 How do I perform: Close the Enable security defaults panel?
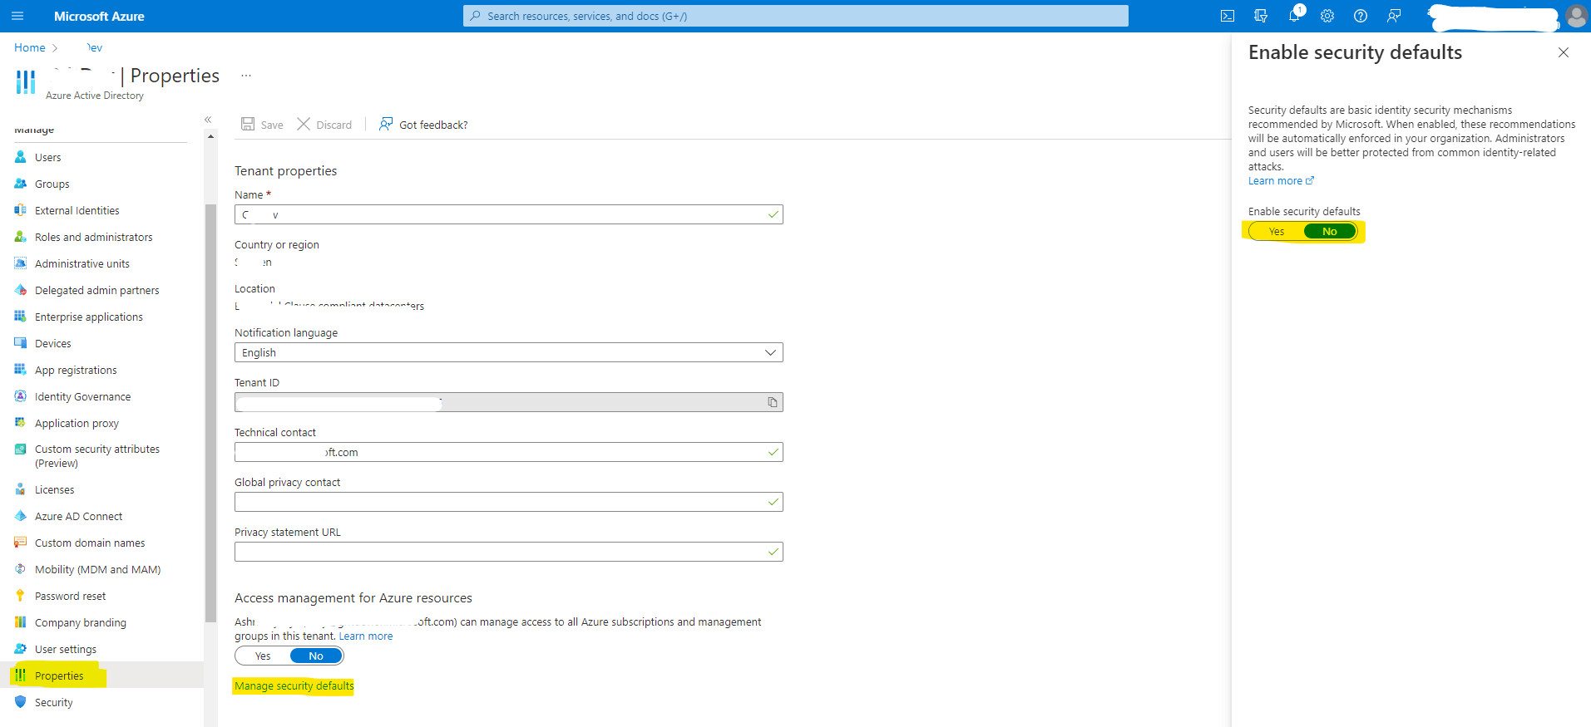(1564, 52)
